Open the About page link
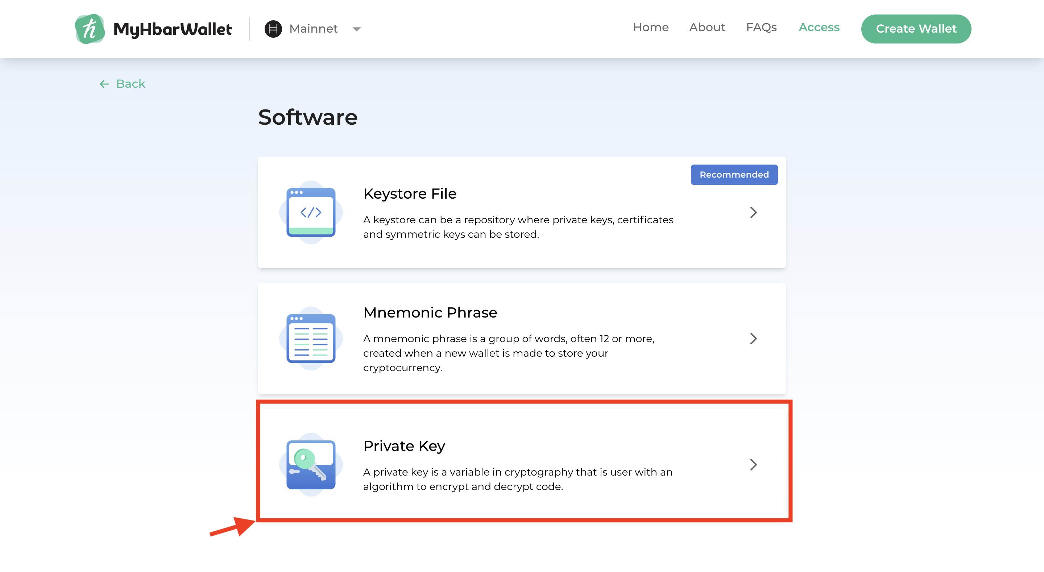Screen dimensions: 1044x572 coord(707,27)
